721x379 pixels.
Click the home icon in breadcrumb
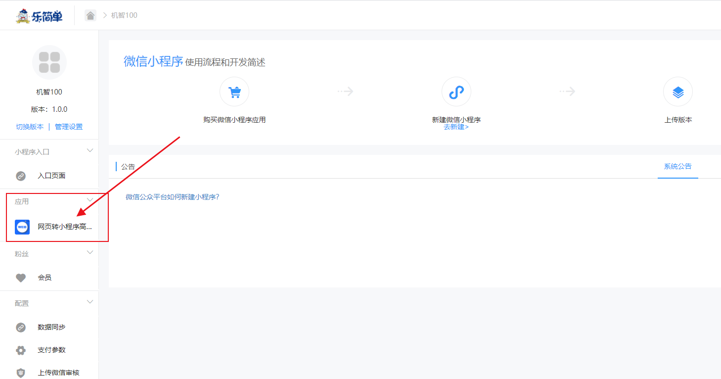90,15
